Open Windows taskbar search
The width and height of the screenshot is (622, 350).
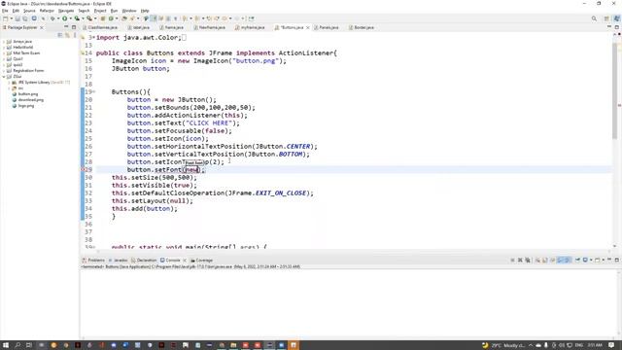[17, 345]
